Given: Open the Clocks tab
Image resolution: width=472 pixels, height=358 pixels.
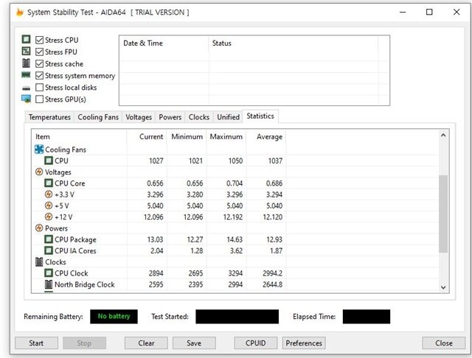Looking at the screenshot, I should coord(198,117).
